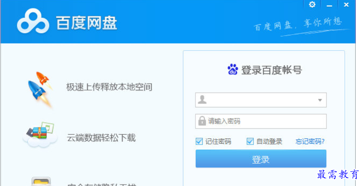Click the text 极速上传释放本地空间

click(x=109, y=87)
